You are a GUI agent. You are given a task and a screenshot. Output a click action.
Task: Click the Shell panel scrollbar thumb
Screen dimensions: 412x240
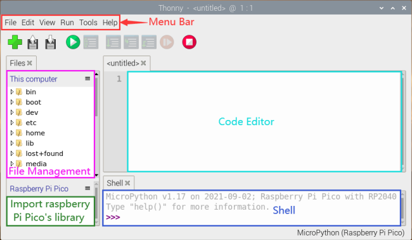coord(402,208)
